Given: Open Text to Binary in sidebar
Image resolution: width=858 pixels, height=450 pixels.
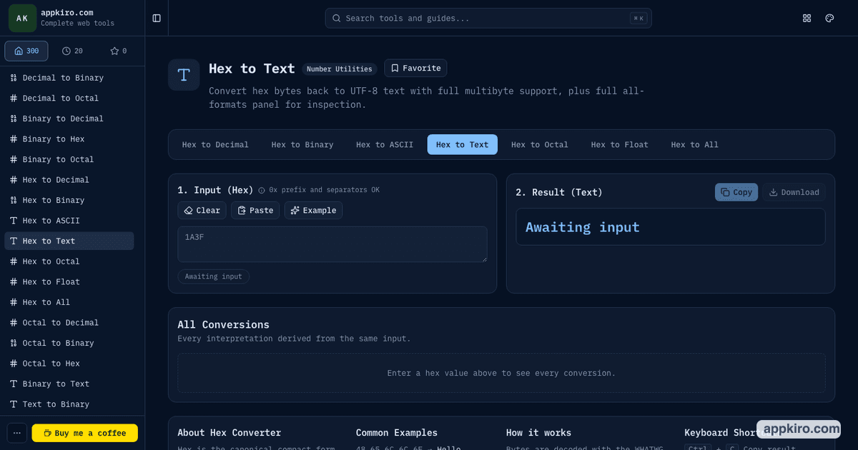Looking at the screenshot, I should click(69, 404).
